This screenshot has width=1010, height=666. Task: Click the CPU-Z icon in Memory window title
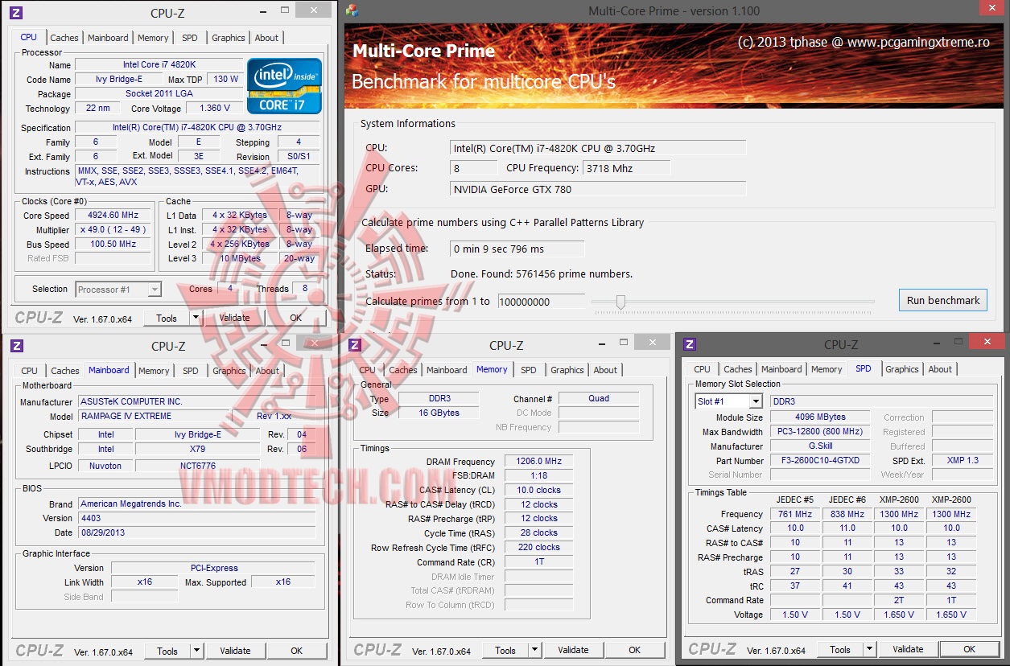coord(354,345)
